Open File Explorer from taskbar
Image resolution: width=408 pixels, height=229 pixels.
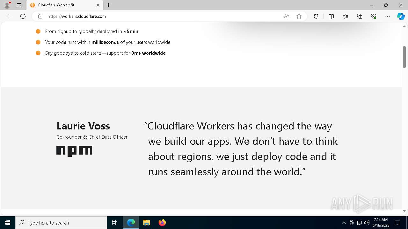147,223
